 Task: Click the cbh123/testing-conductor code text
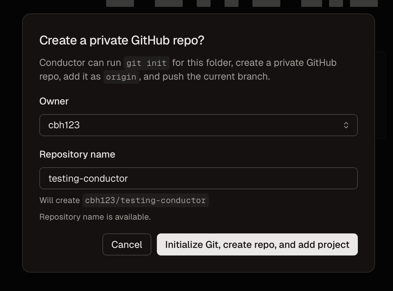145,200
